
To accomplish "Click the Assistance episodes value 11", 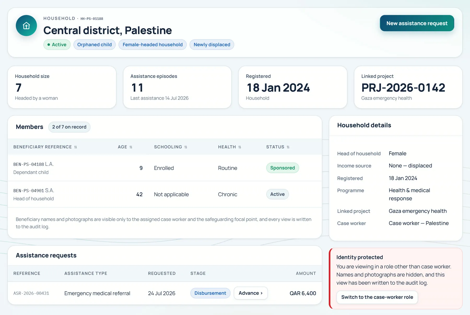I will click(137, 88).
